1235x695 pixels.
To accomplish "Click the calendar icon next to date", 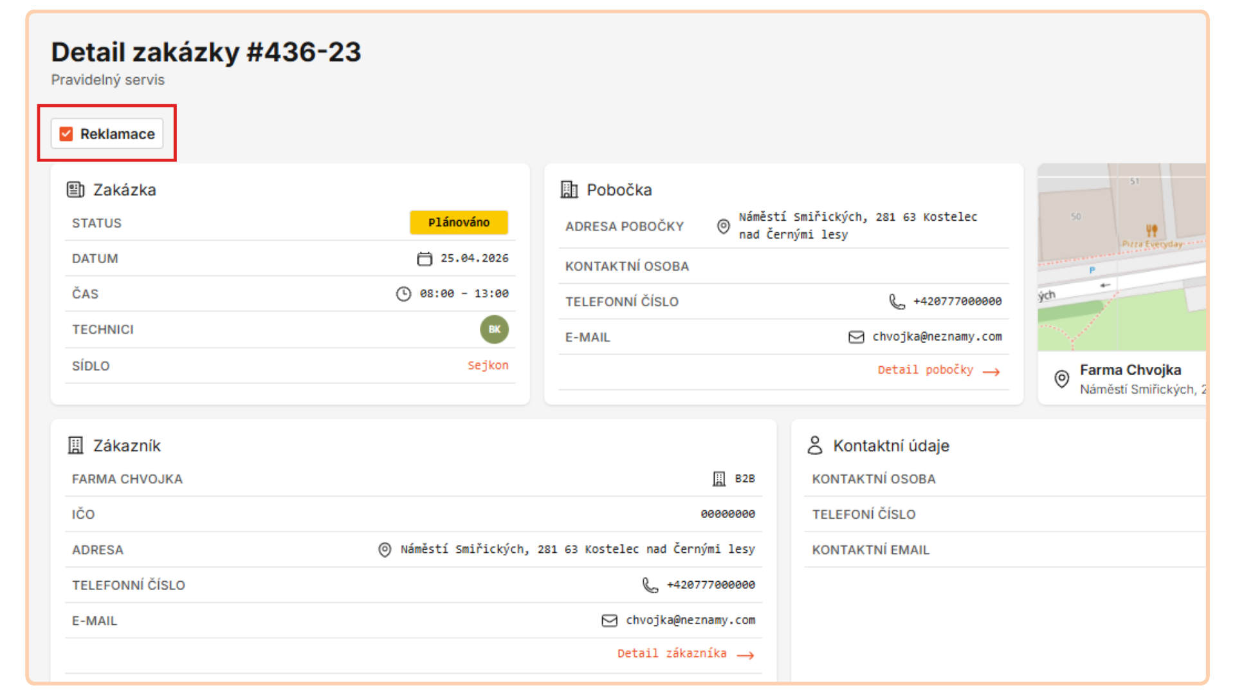I will (425, 259).
